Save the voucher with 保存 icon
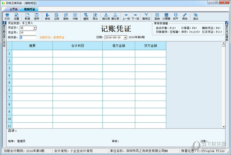Image resolution: width=231 pixels, height=155 pixels. pos(37,16)
